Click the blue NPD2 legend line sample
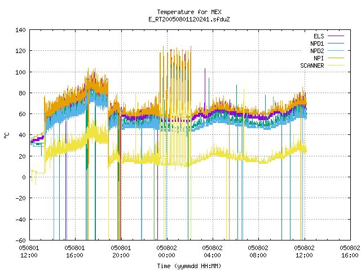Viewport: 361px width, 271px height. pos(336,51)
